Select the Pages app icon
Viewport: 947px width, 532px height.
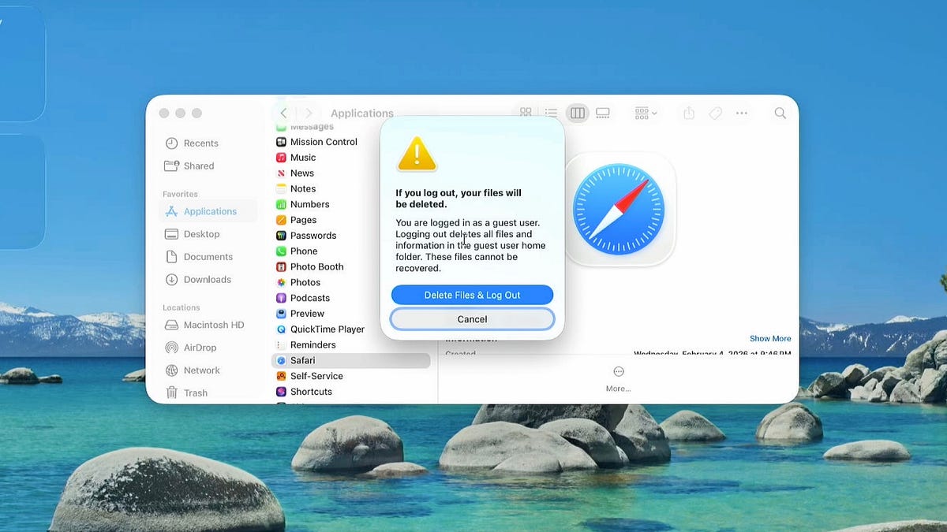pos(281,220)
